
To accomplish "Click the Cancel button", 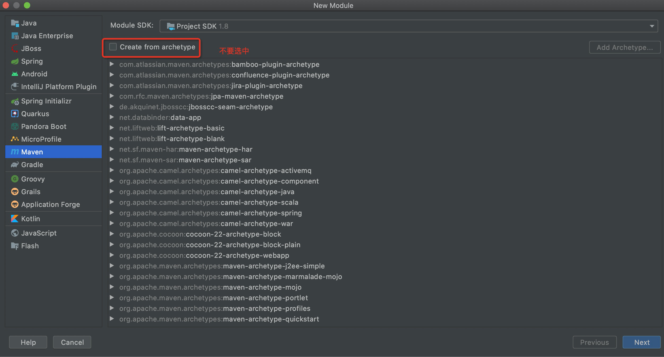I will pos(72,342).
